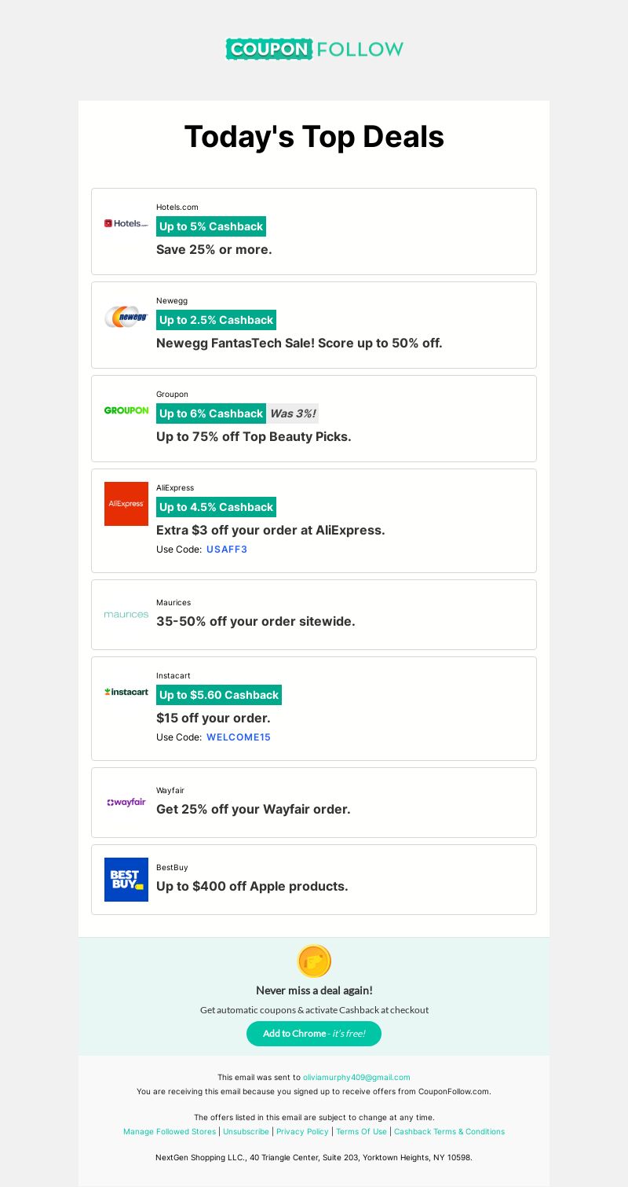Open the Privacy Policy link
The height and width of the screenshot is (1187, 628).
[x=302, y=1132]
